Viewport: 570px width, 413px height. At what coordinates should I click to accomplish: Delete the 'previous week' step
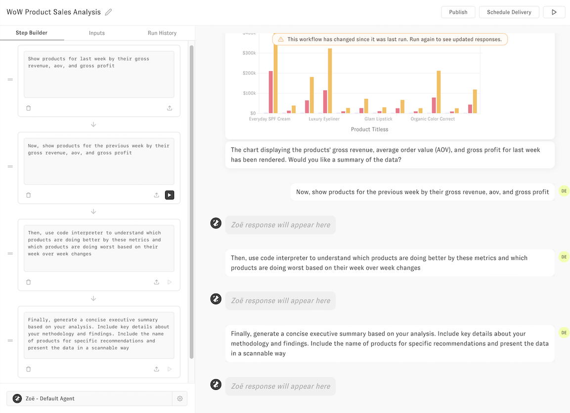(28, 195)
